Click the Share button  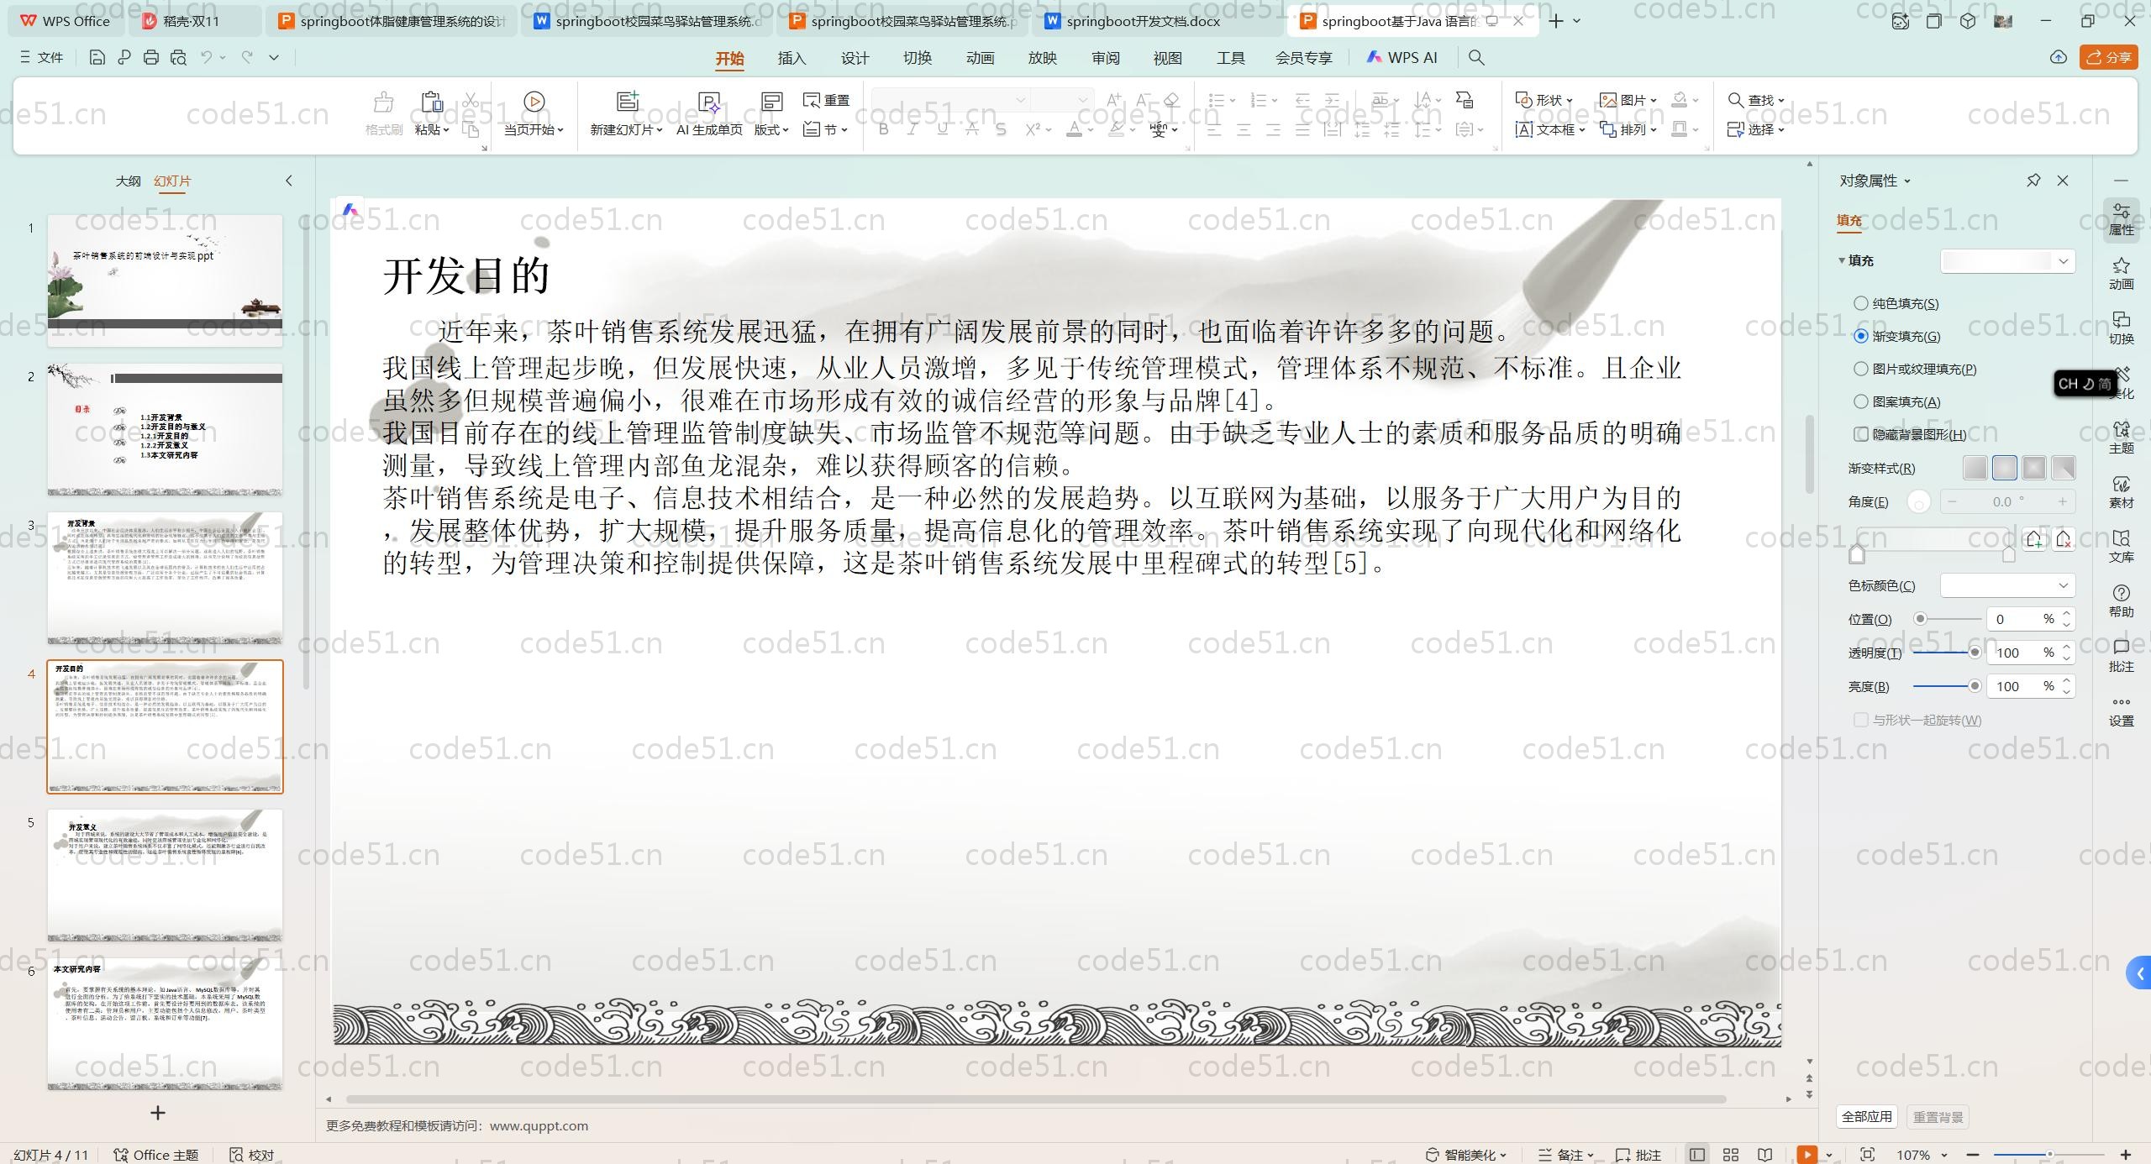pos(2109,57)
